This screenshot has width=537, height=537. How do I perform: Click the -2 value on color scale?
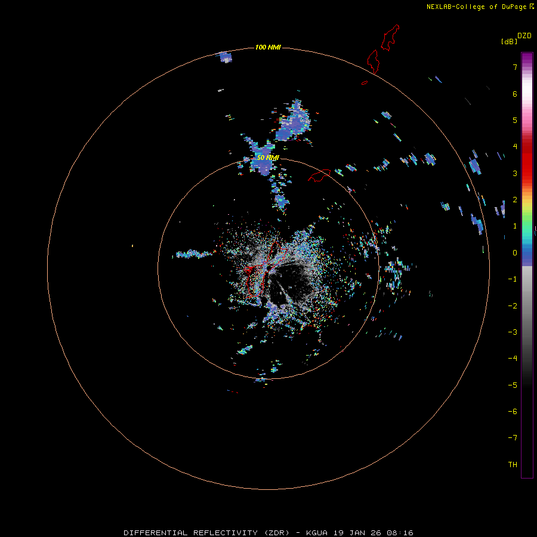point(513,306)
